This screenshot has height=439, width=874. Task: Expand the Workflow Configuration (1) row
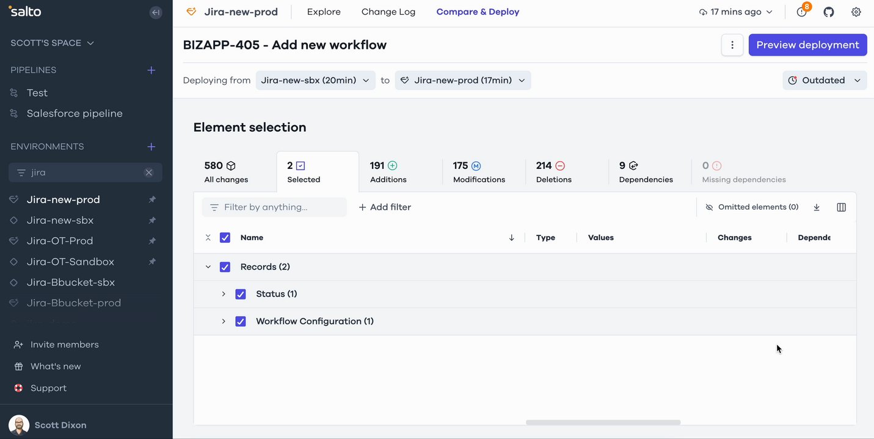tap(224, 321)
